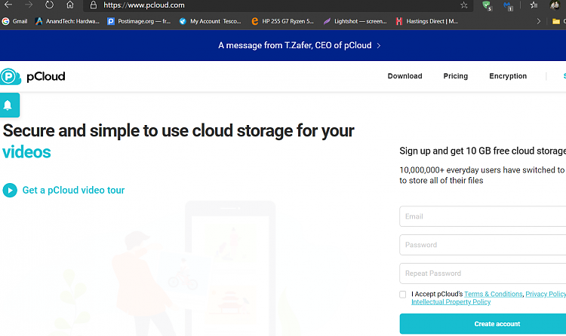Play the pCloud video tour icon
Screen dimensions: 566x336
click(10, 191)
